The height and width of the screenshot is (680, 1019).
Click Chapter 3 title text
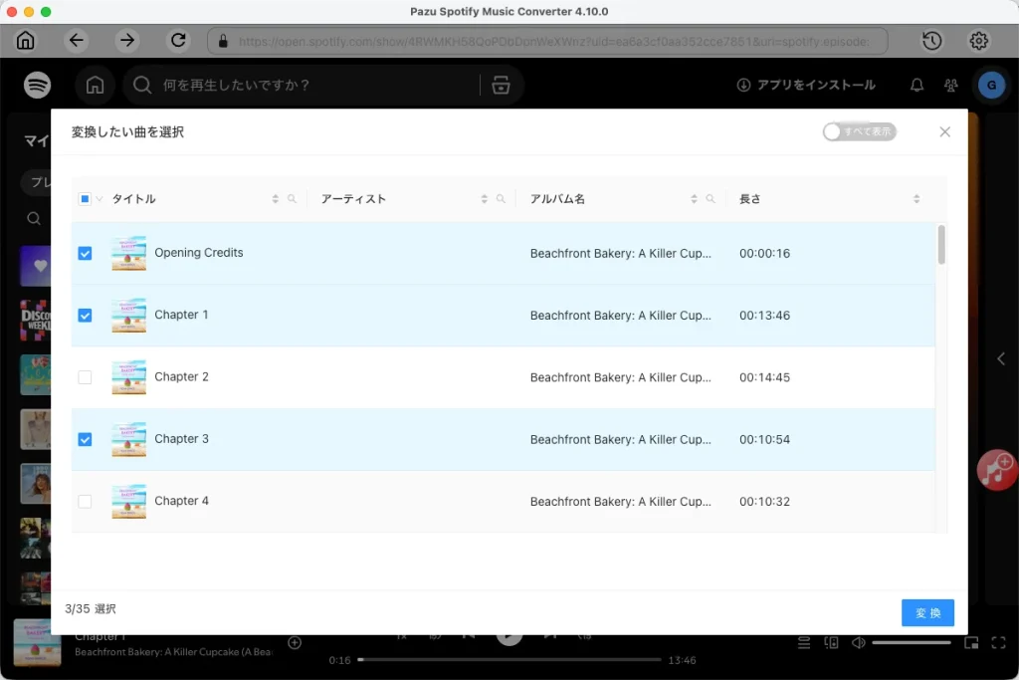coord(181,439)
